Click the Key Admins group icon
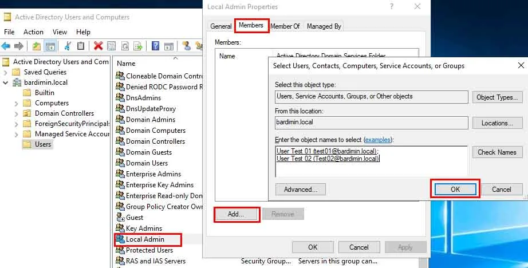Viewport: 528px width, 268px height. pos(120,228)
